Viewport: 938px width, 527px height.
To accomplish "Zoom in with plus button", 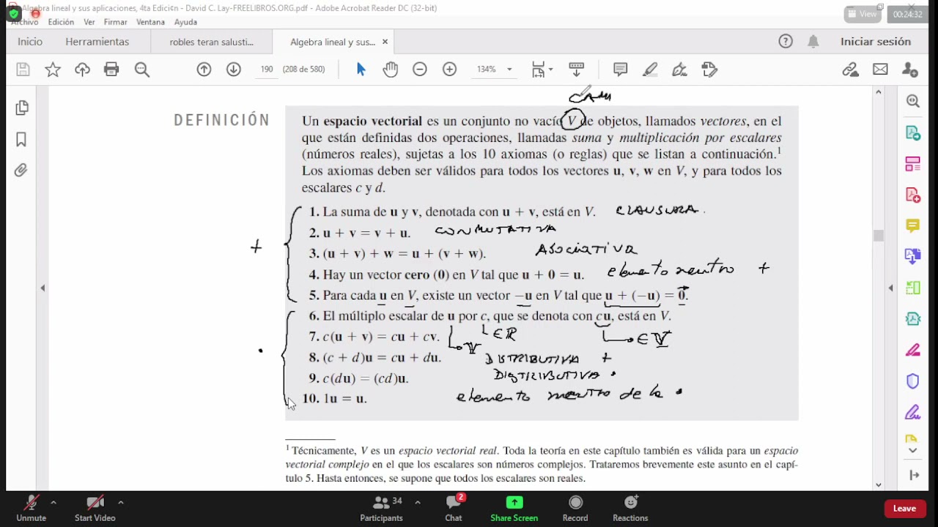I will click(x=450, y=70).
